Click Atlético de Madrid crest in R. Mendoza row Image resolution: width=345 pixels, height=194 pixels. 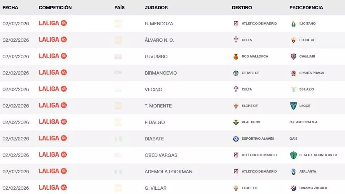236,24
